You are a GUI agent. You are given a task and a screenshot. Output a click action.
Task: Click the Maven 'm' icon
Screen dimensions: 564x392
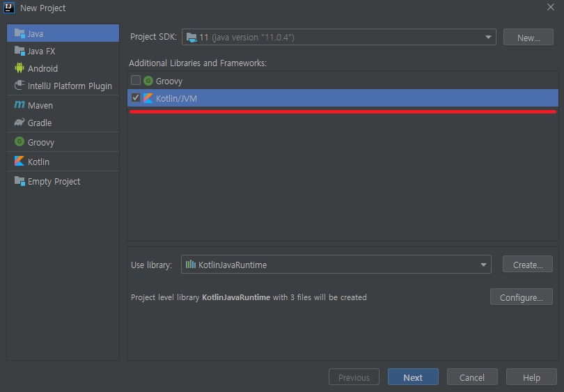pyautogui.click(x=19, y=104)
